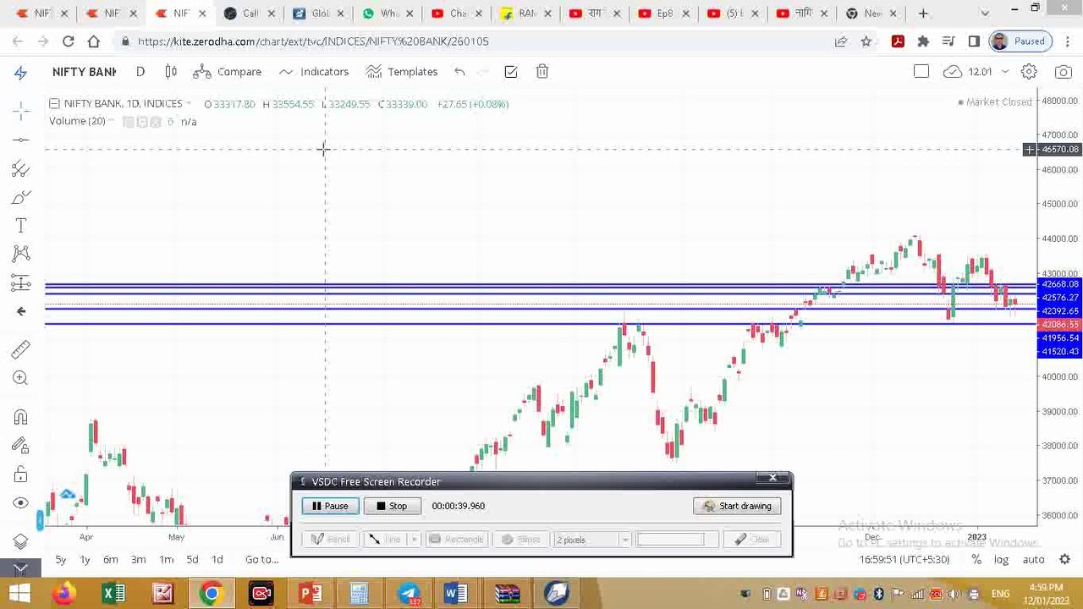
Task: Open the Windows Start menu
Action: pyautogui.click(x=18, y=594)
